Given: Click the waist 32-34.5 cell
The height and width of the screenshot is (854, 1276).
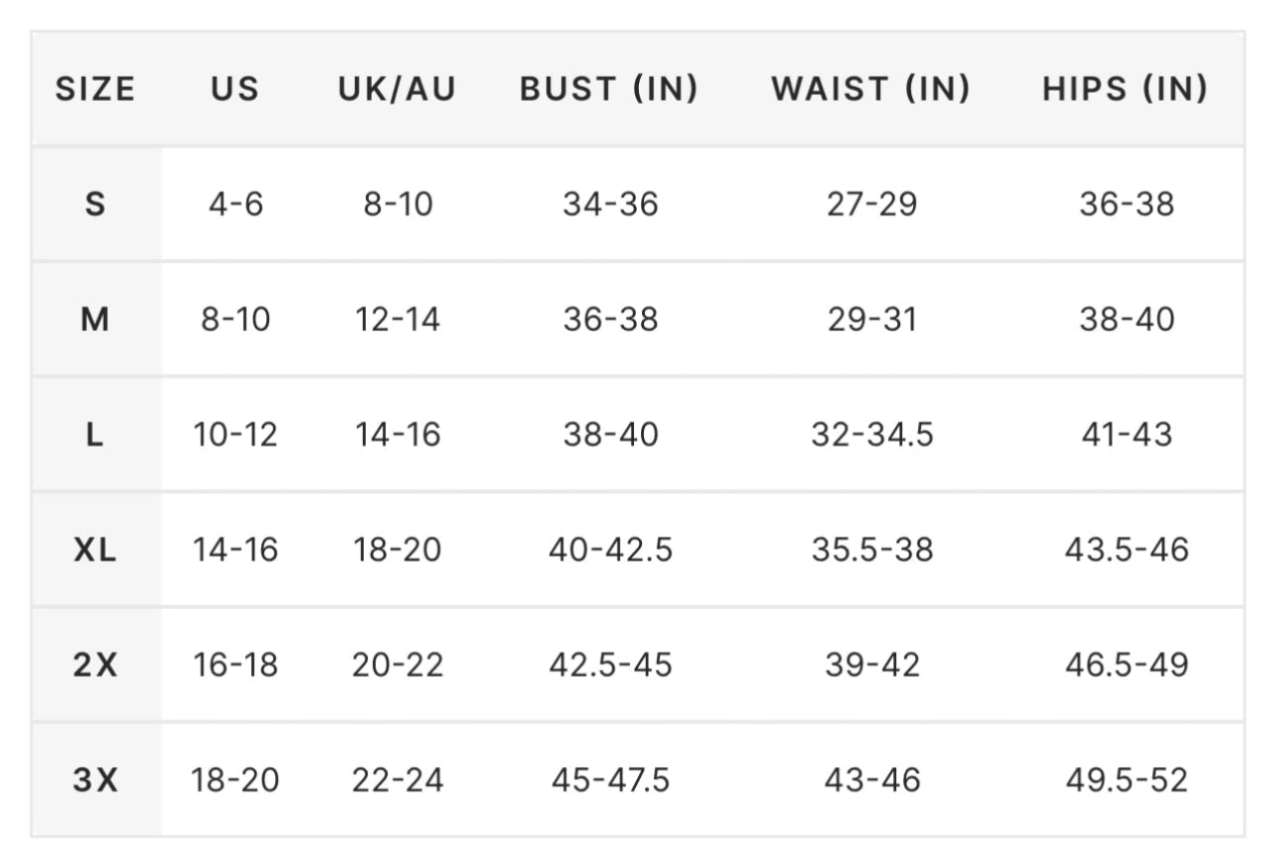Looking at the screenshot, I should tap(872, 434).
